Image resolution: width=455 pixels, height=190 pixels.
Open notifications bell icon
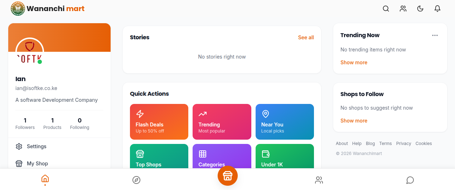pyautogui.click(x=437, y=9)
